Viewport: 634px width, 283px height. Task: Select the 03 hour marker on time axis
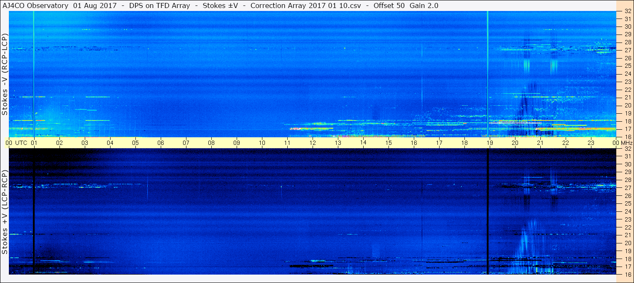point(85,143)
